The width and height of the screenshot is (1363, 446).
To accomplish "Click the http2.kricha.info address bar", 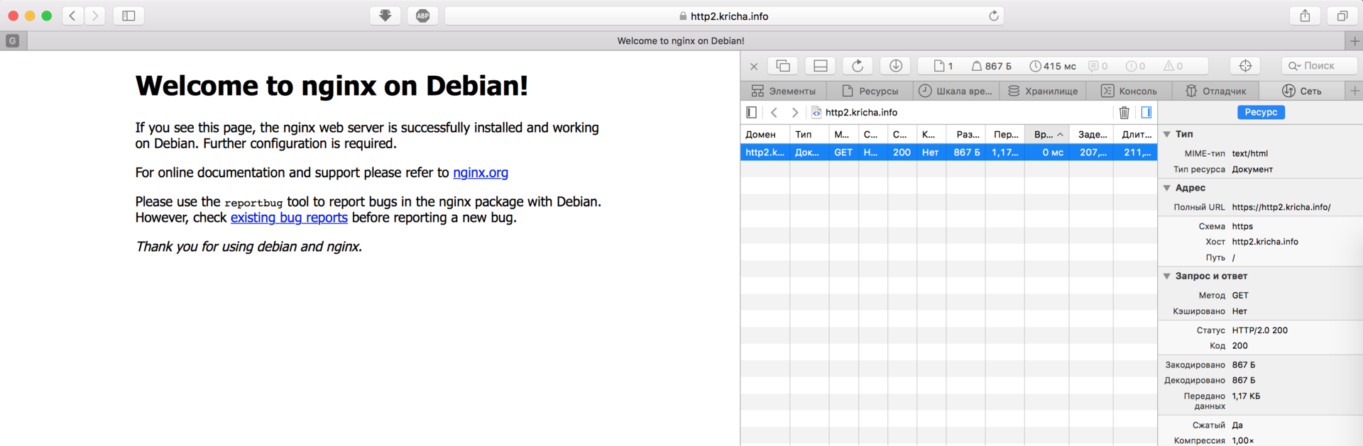I will (723, 16).
